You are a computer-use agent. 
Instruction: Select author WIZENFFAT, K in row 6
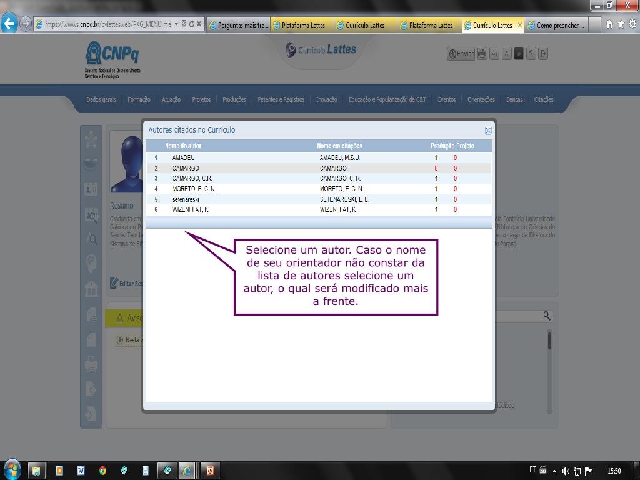190,210
